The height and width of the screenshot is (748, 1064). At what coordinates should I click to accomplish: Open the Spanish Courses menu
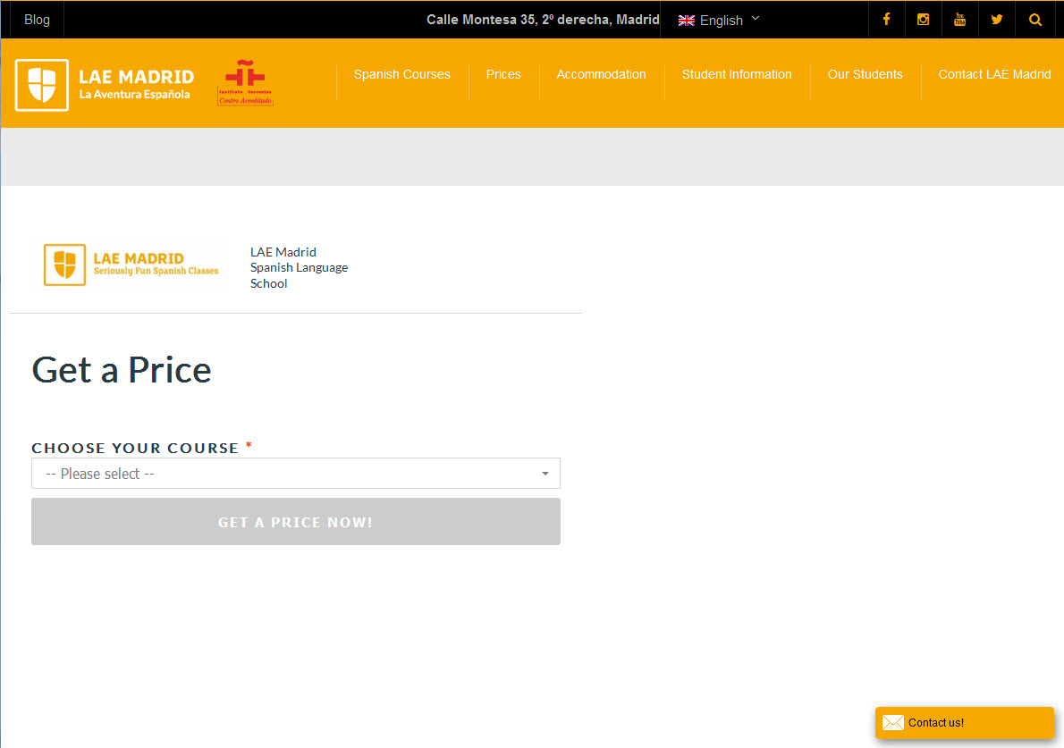(x=401, y=75)
